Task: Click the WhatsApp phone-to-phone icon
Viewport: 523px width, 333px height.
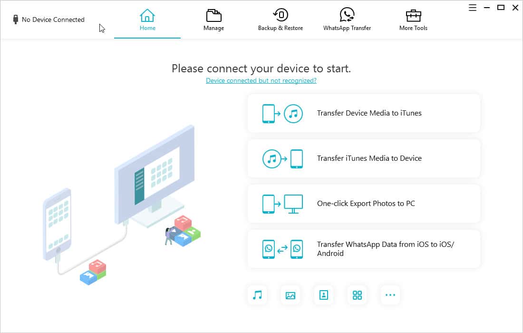Action: click(x=282, y=249)
